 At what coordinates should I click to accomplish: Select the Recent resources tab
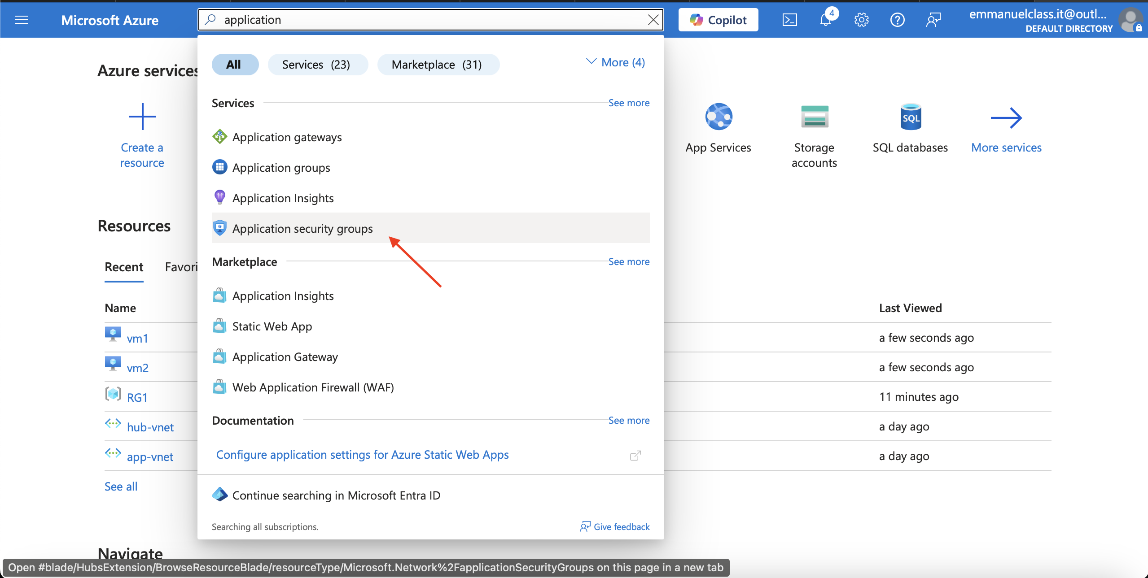124,267
